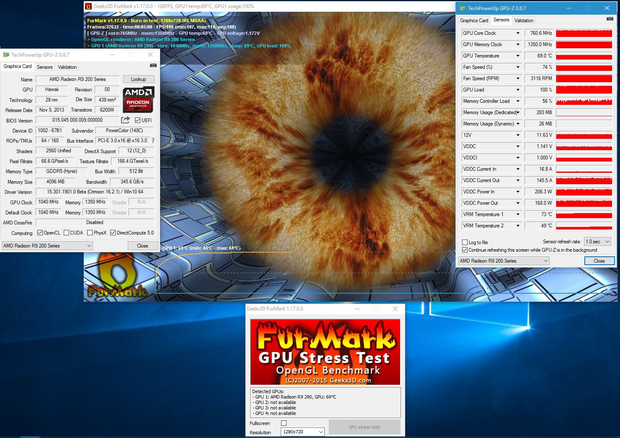This screenshot has height=438, width=620.
Task: Switch to Validation tab in left GPU-Z window
Action: tap(67, 67)
